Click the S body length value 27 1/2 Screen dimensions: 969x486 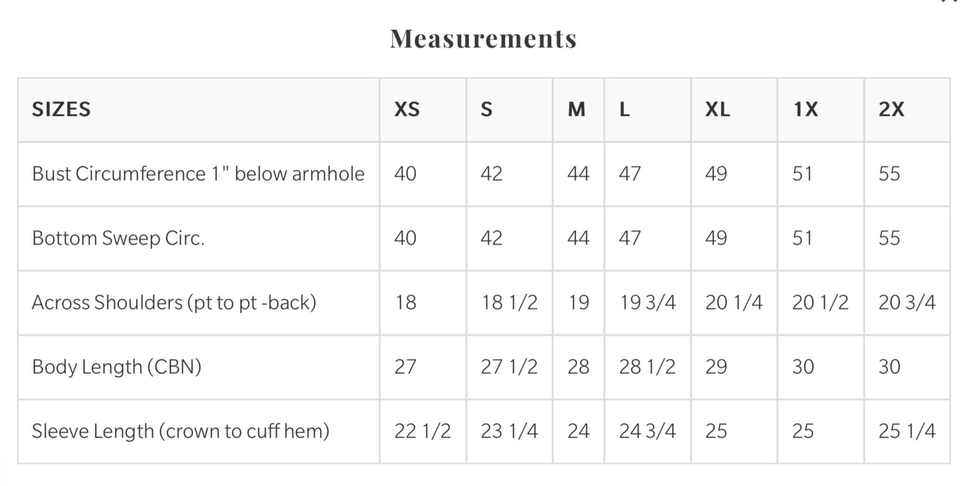[x=509, y=367]
